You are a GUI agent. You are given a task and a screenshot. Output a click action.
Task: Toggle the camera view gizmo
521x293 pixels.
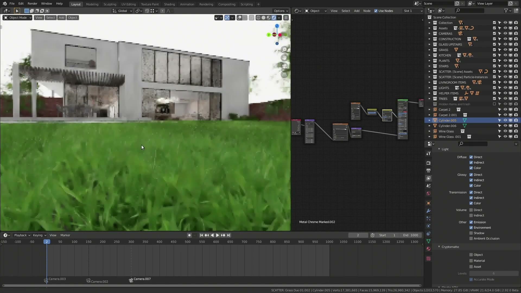[284, 66]
